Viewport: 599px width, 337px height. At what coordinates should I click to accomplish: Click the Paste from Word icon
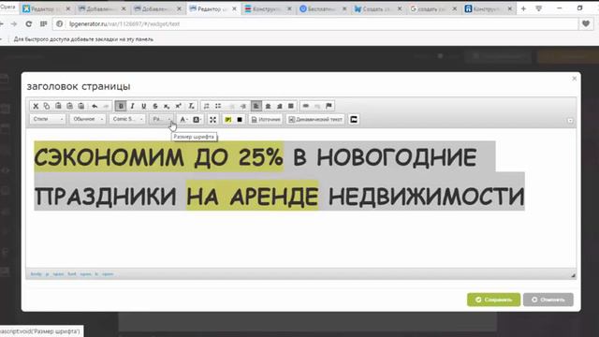click(x=81, y=106)
